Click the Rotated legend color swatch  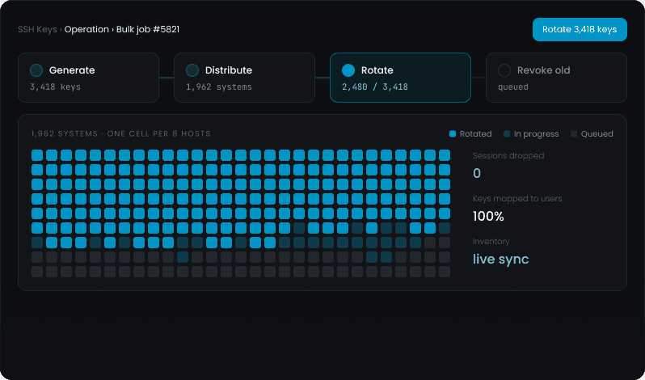click(x=453, y=134)
